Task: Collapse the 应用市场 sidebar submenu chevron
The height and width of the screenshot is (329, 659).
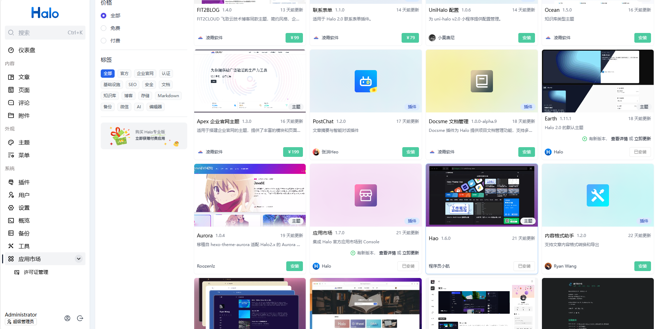Action: tap(79, 259)
